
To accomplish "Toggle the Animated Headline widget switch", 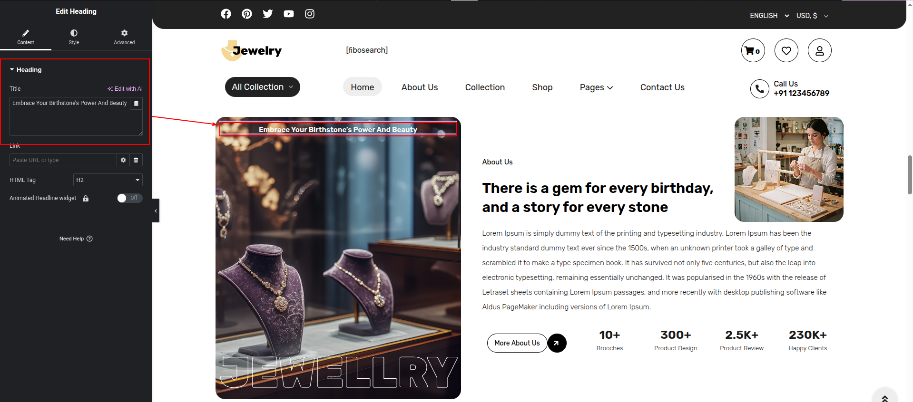I will click(130, 198).
